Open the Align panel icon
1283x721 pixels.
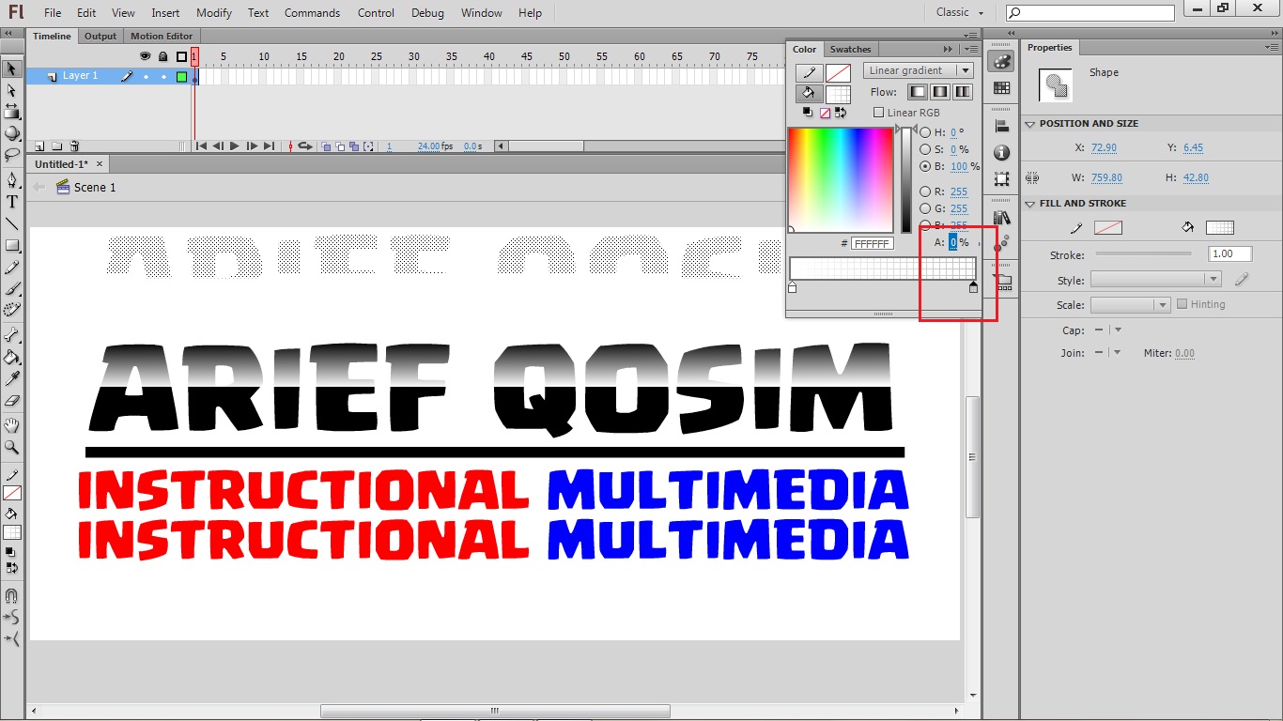[x=1002, y=127]
